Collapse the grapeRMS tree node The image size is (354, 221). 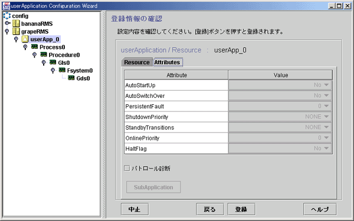coord(6,31)
